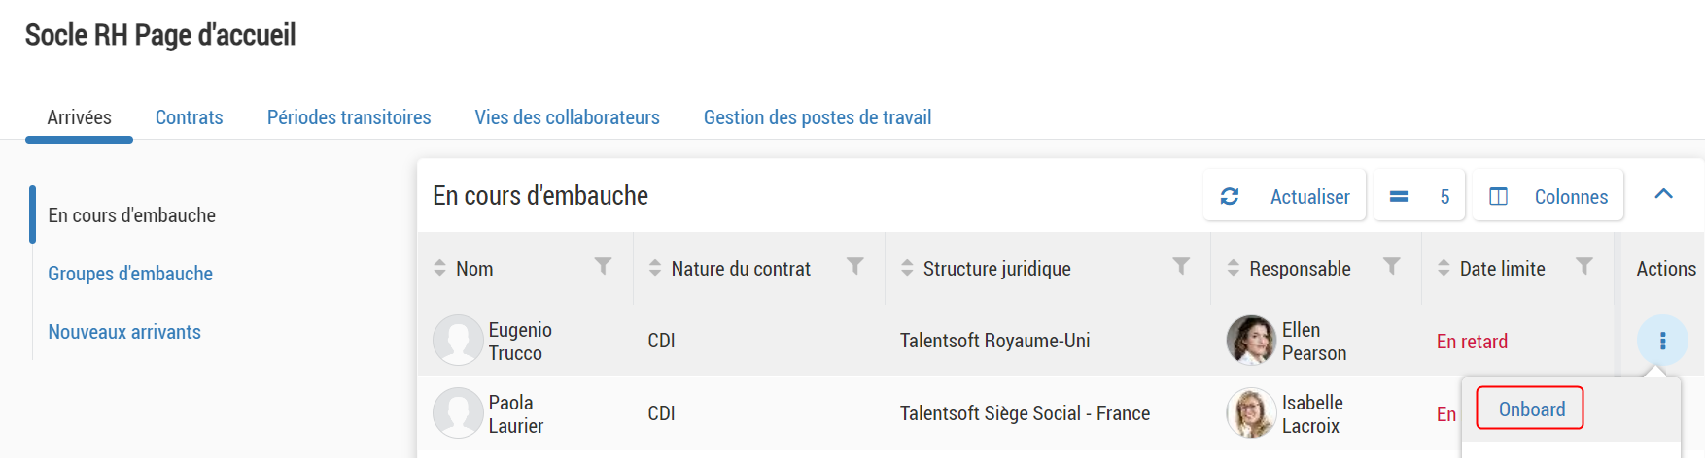
Task: Click the row density lines icon
Action: [1399, 196]
